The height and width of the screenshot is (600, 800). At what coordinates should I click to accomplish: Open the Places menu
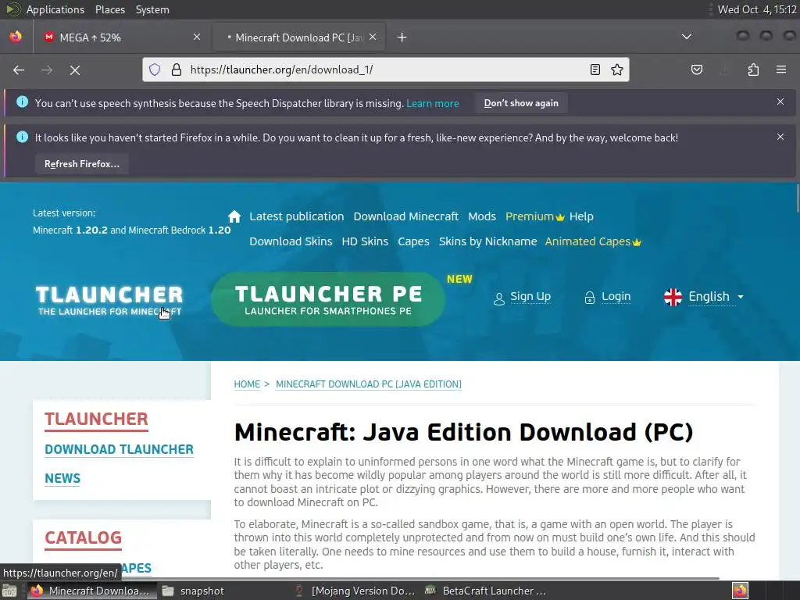110,9
